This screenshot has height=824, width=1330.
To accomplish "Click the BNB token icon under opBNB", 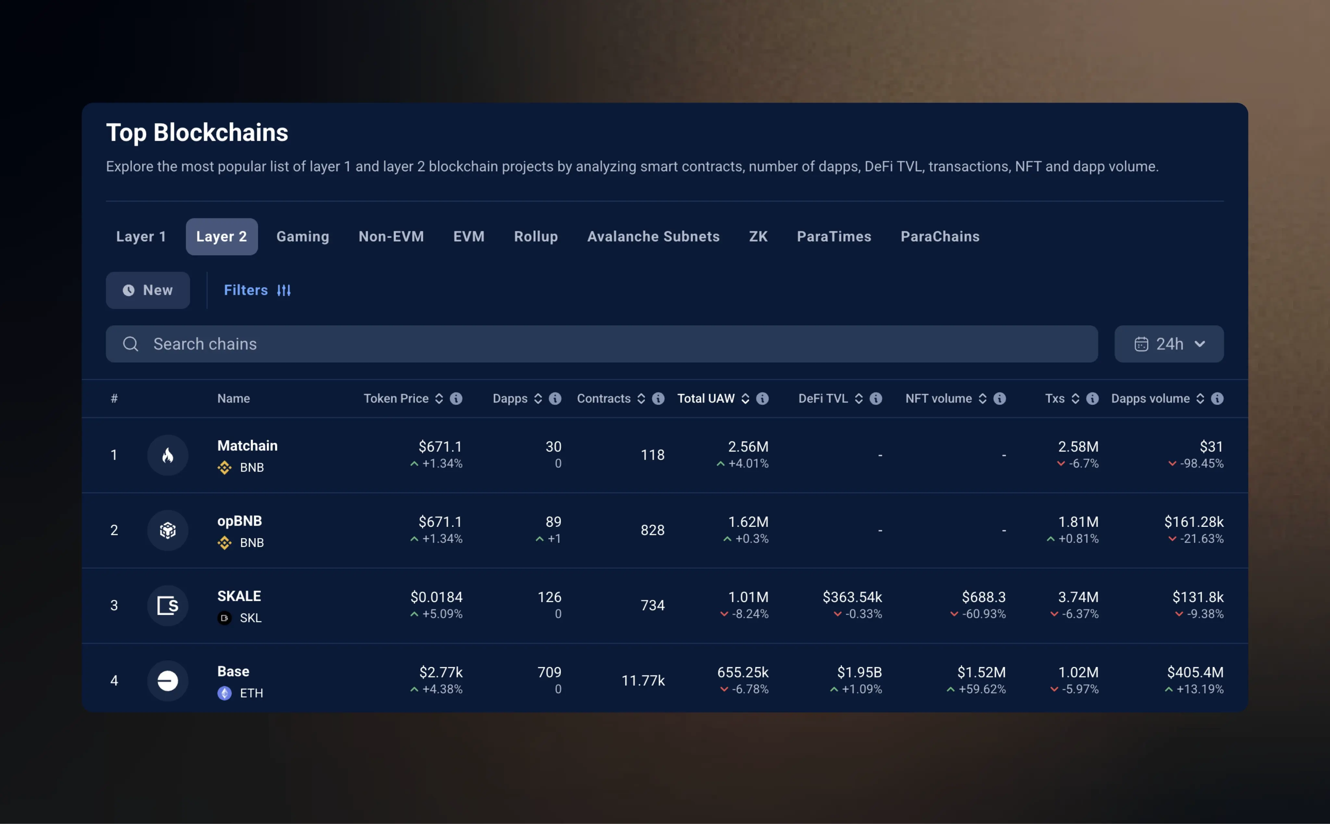I will [225, 543].
